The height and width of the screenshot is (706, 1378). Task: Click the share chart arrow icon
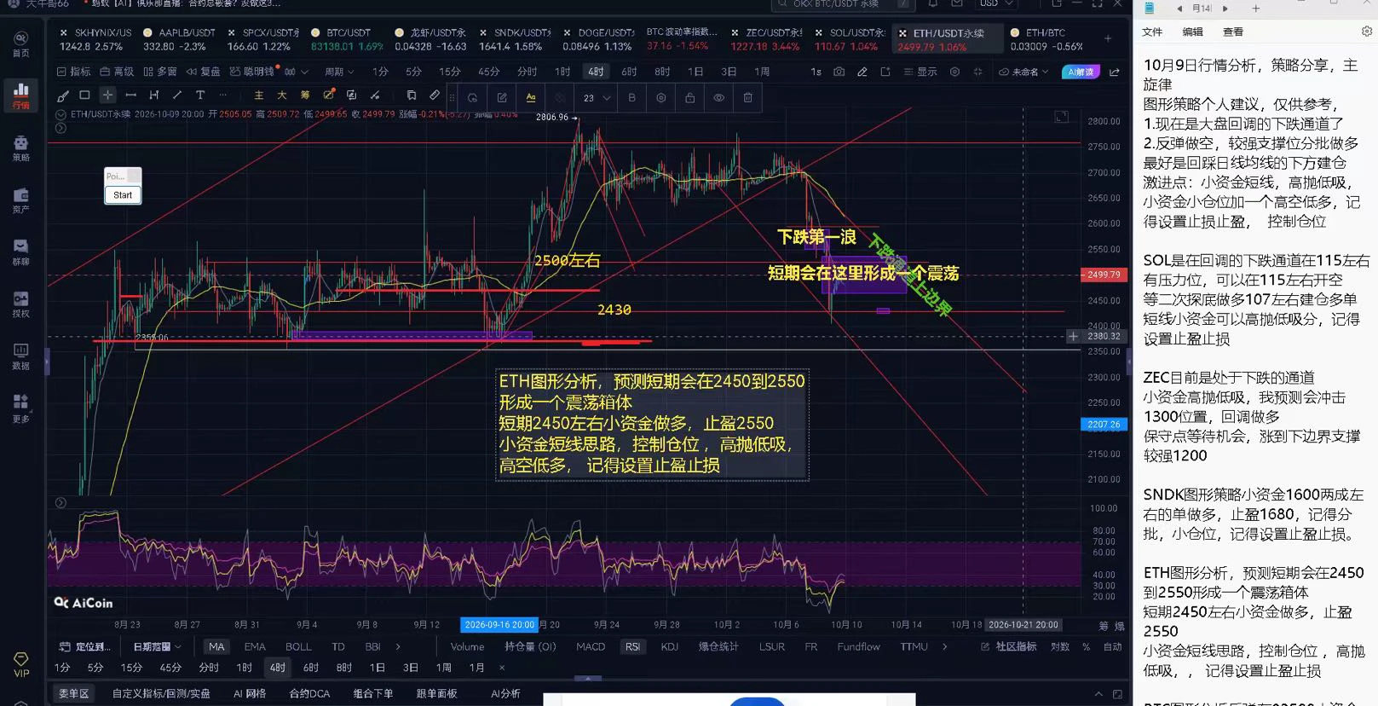pos(1115,72)
